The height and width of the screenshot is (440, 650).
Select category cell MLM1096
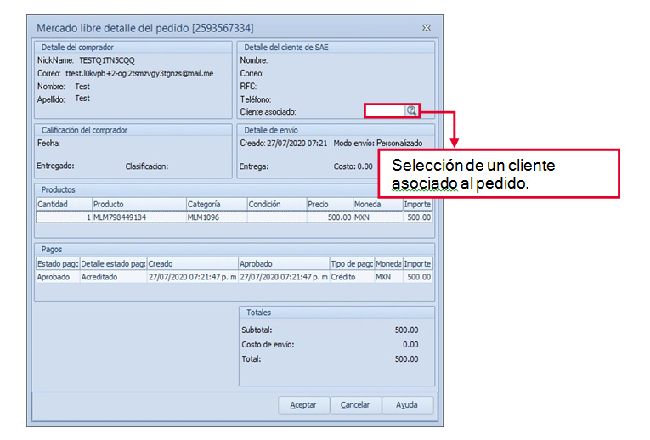pyautogui.click(x=217, y=217)
